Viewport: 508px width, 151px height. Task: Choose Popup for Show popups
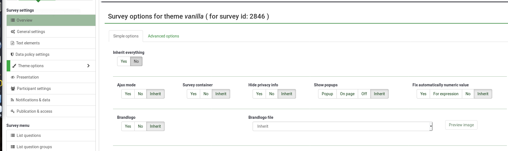[327, 94]
